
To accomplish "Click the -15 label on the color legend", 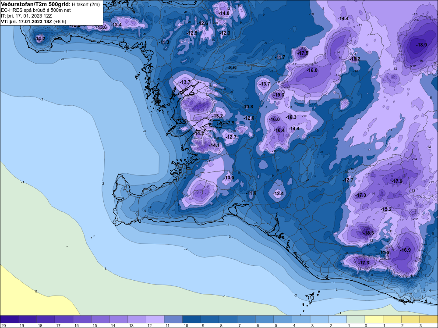I will 93,325.
